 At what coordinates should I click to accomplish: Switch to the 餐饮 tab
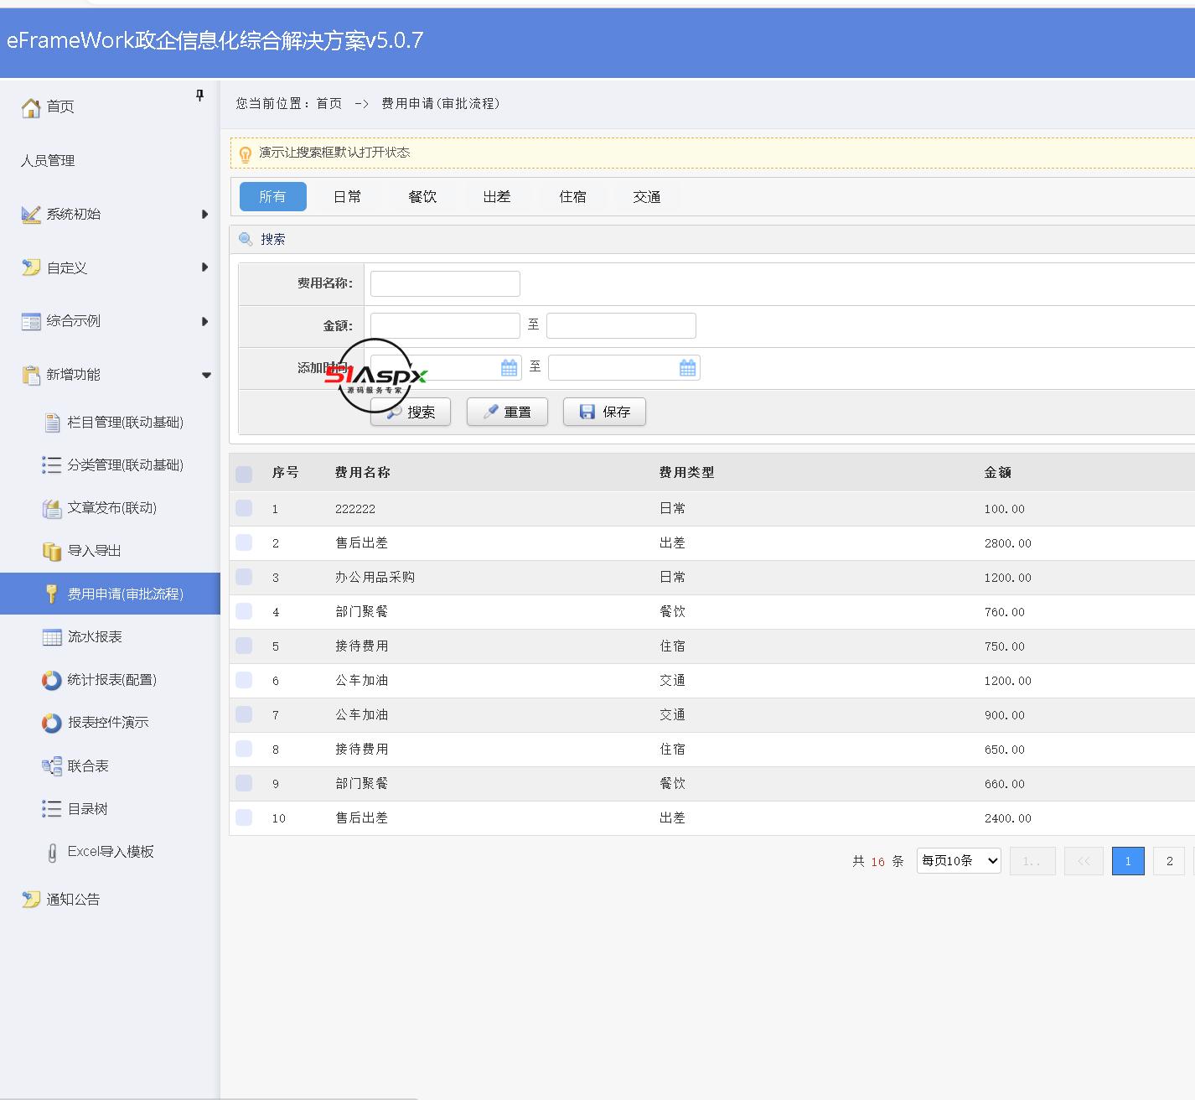point(422,197)
